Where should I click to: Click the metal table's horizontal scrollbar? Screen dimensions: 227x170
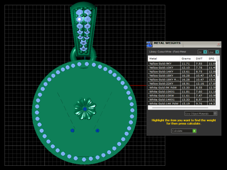[x=180, y=108]
